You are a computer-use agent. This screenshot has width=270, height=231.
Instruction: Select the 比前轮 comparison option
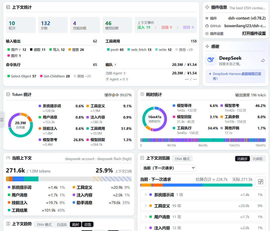click(258, 159)
